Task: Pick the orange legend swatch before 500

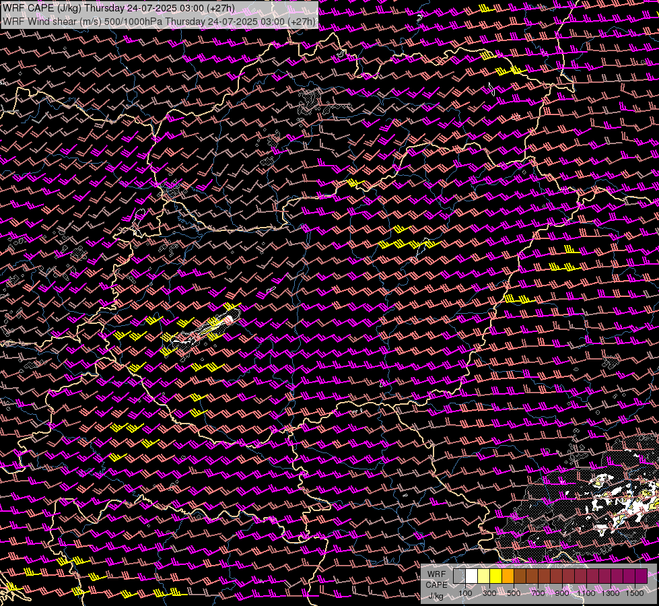Action: (508, 576)
